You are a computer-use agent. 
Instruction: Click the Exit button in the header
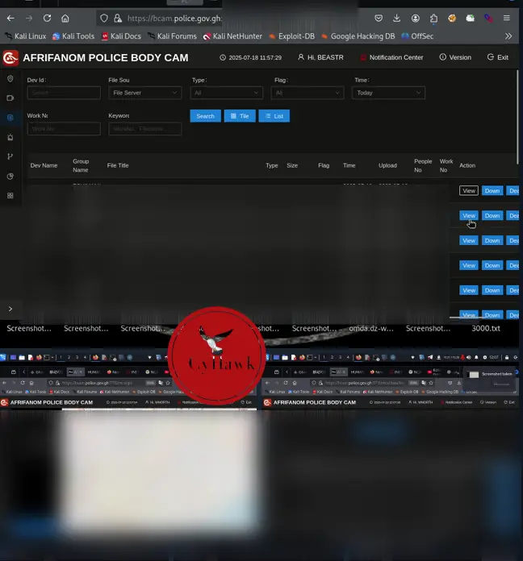[498, 57]
